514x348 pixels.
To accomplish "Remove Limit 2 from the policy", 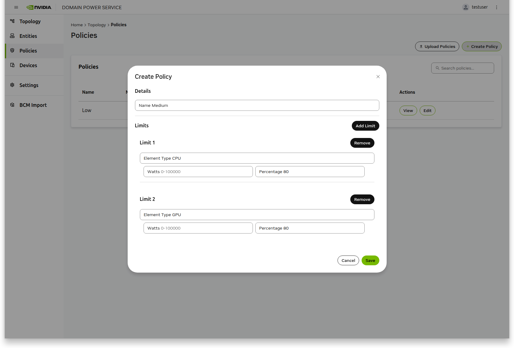I will [x=362, y=199].
